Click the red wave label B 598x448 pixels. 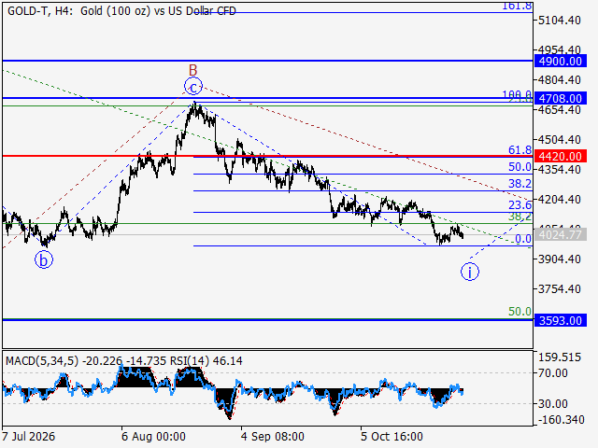(x=193, y=70)
